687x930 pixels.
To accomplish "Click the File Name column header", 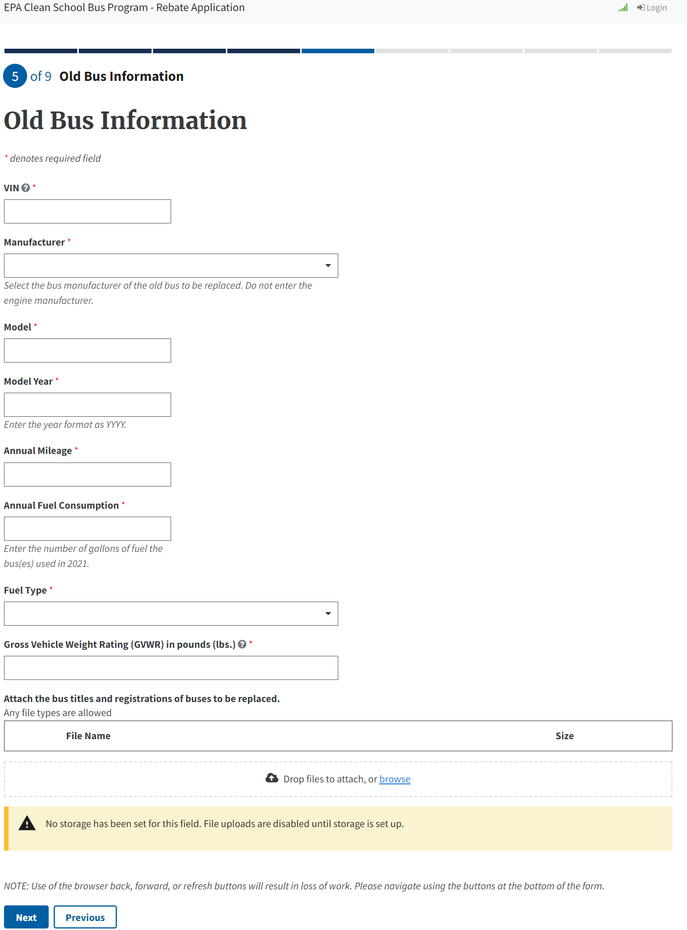I will [88, 736].
